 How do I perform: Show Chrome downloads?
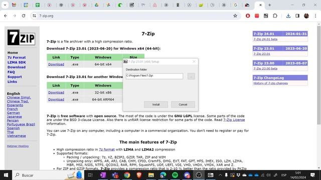pyautogui.click(x=288, y=15)
